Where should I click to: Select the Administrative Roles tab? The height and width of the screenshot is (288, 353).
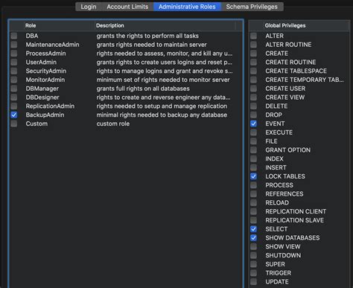click(187, 7)
